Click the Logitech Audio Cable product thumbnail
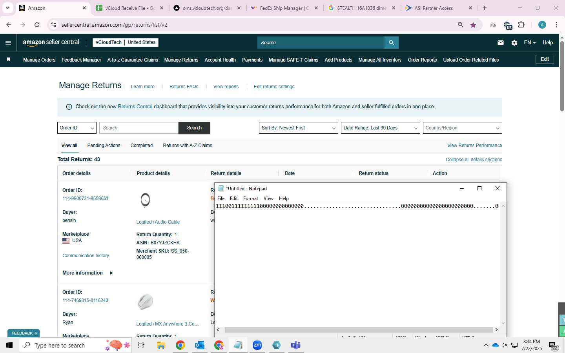The image size is (565, 353). 145,200
